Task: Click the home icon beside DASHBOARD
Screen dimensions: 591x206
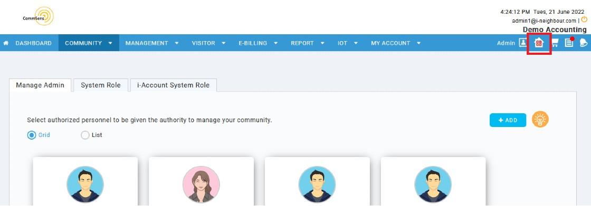Action: [x=6, y=43]
